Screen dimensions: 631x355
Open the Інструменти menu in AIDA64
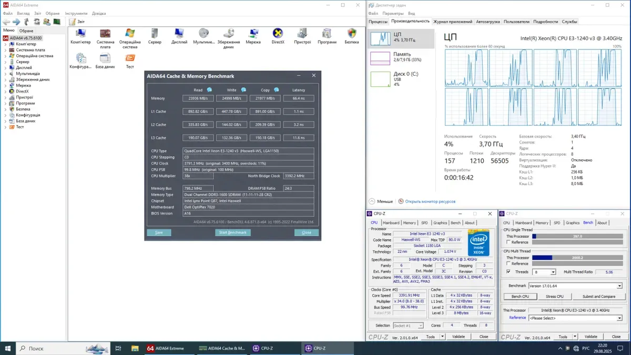point(76,13)
